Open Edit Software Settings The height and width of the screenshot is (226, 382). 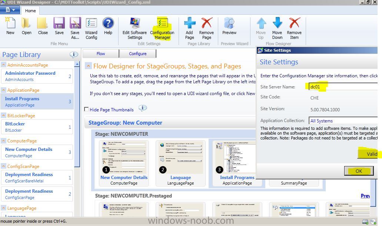(135, 28)
